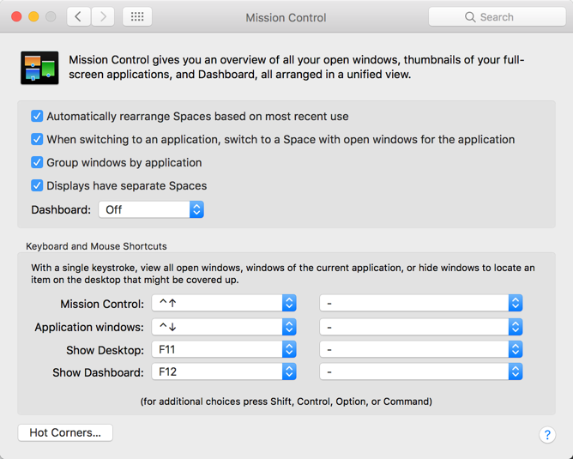573x459 pixels.
Task: Click the Mission Control pane icon
Action: coord(39,68)
